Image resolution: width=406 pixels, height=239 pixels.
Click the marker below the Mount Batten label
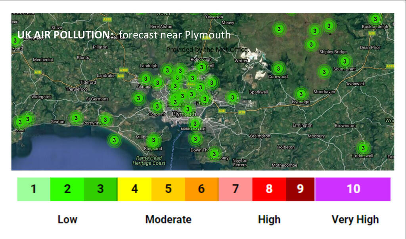point(195,139)
